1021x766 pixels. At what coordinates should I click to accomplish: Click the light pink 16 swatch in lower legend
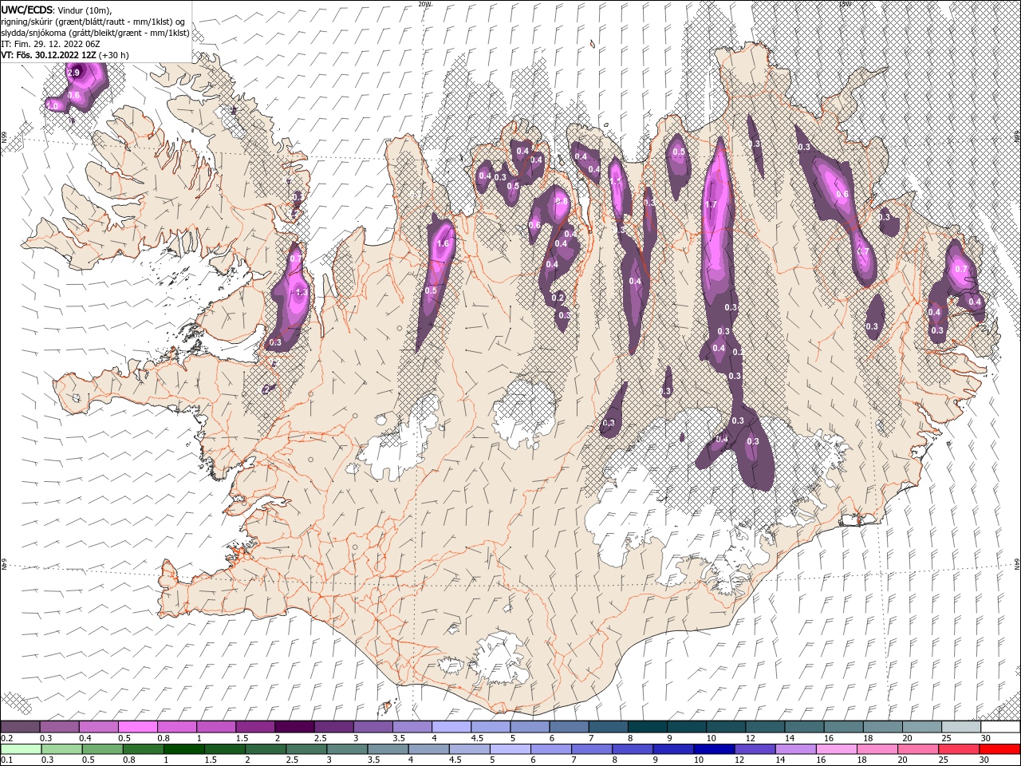[836, 749]
